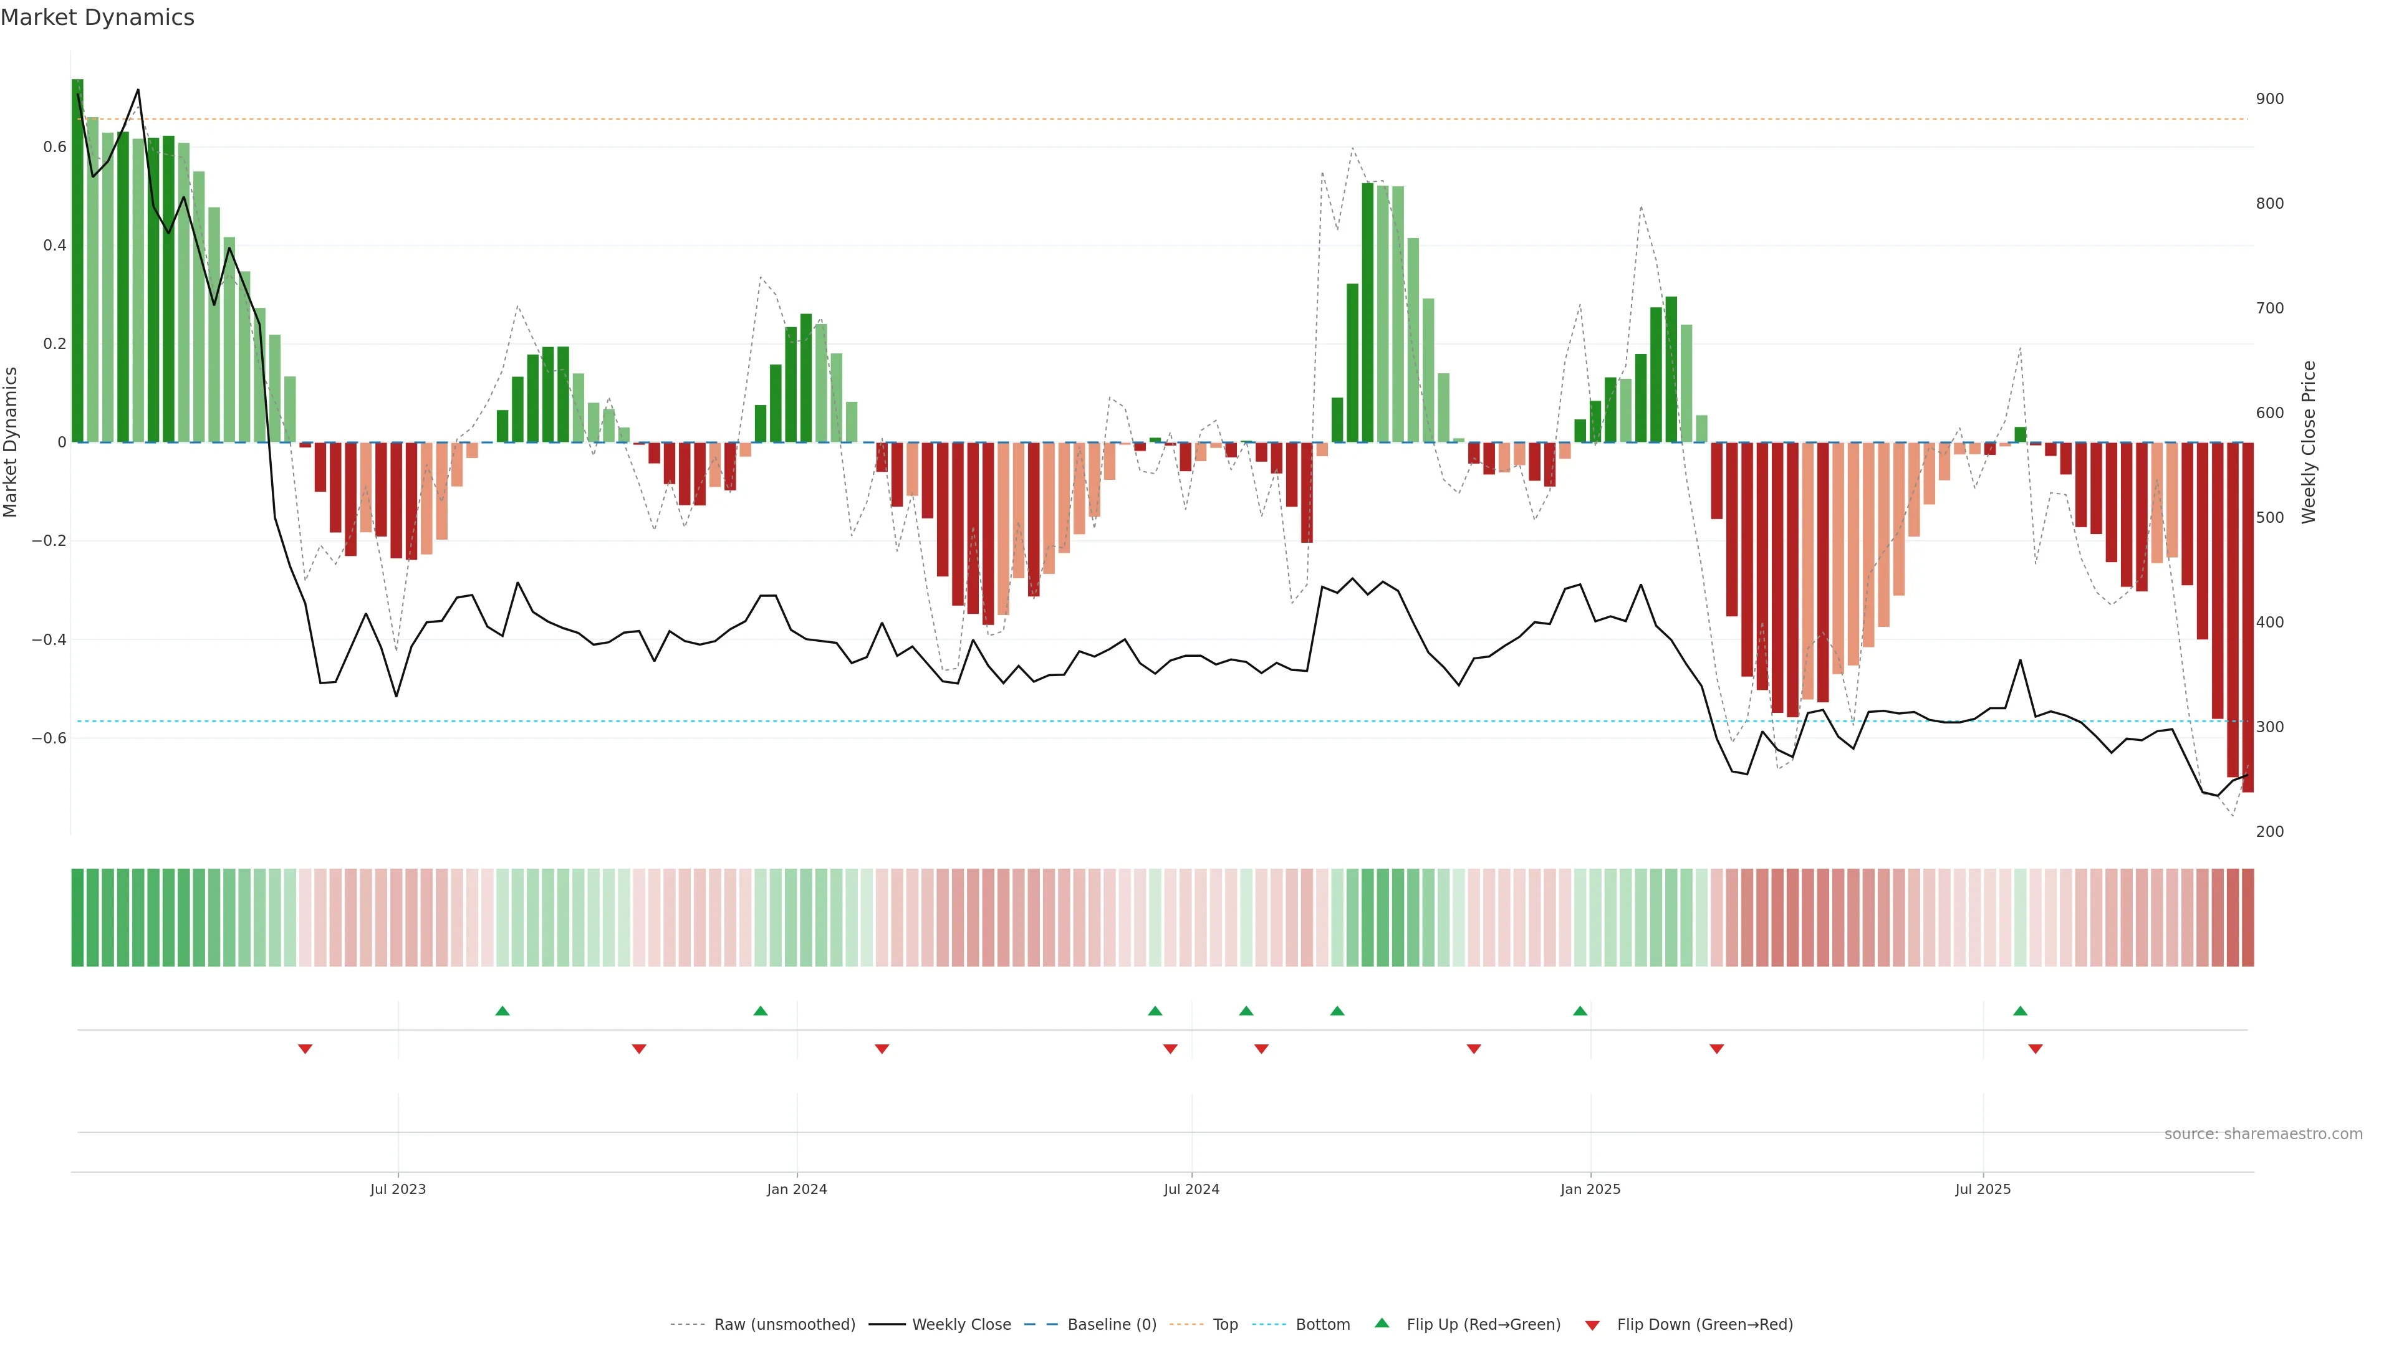The image size is (2394, 1346).
Task: Click the green triangle icon in legend
Action: tap(1382, 1323)
